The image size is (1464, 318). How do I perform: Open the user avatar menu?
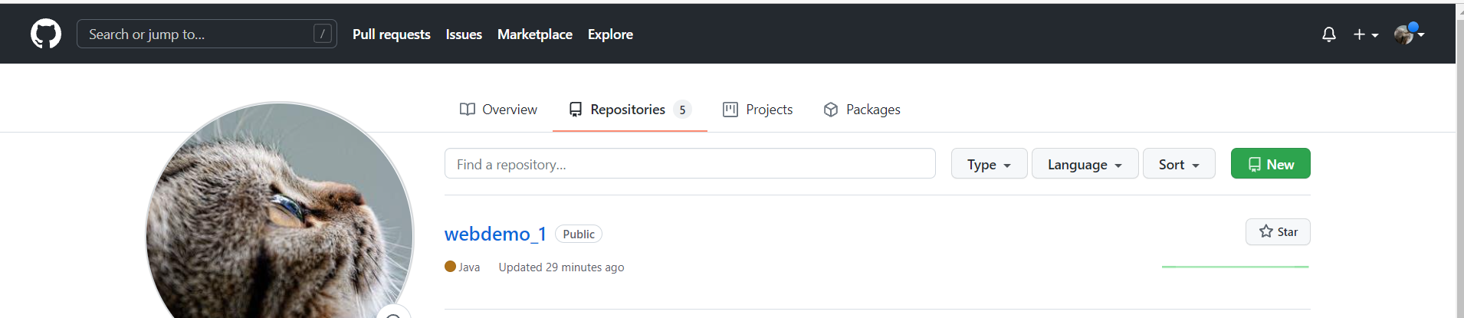[1409, 34]
